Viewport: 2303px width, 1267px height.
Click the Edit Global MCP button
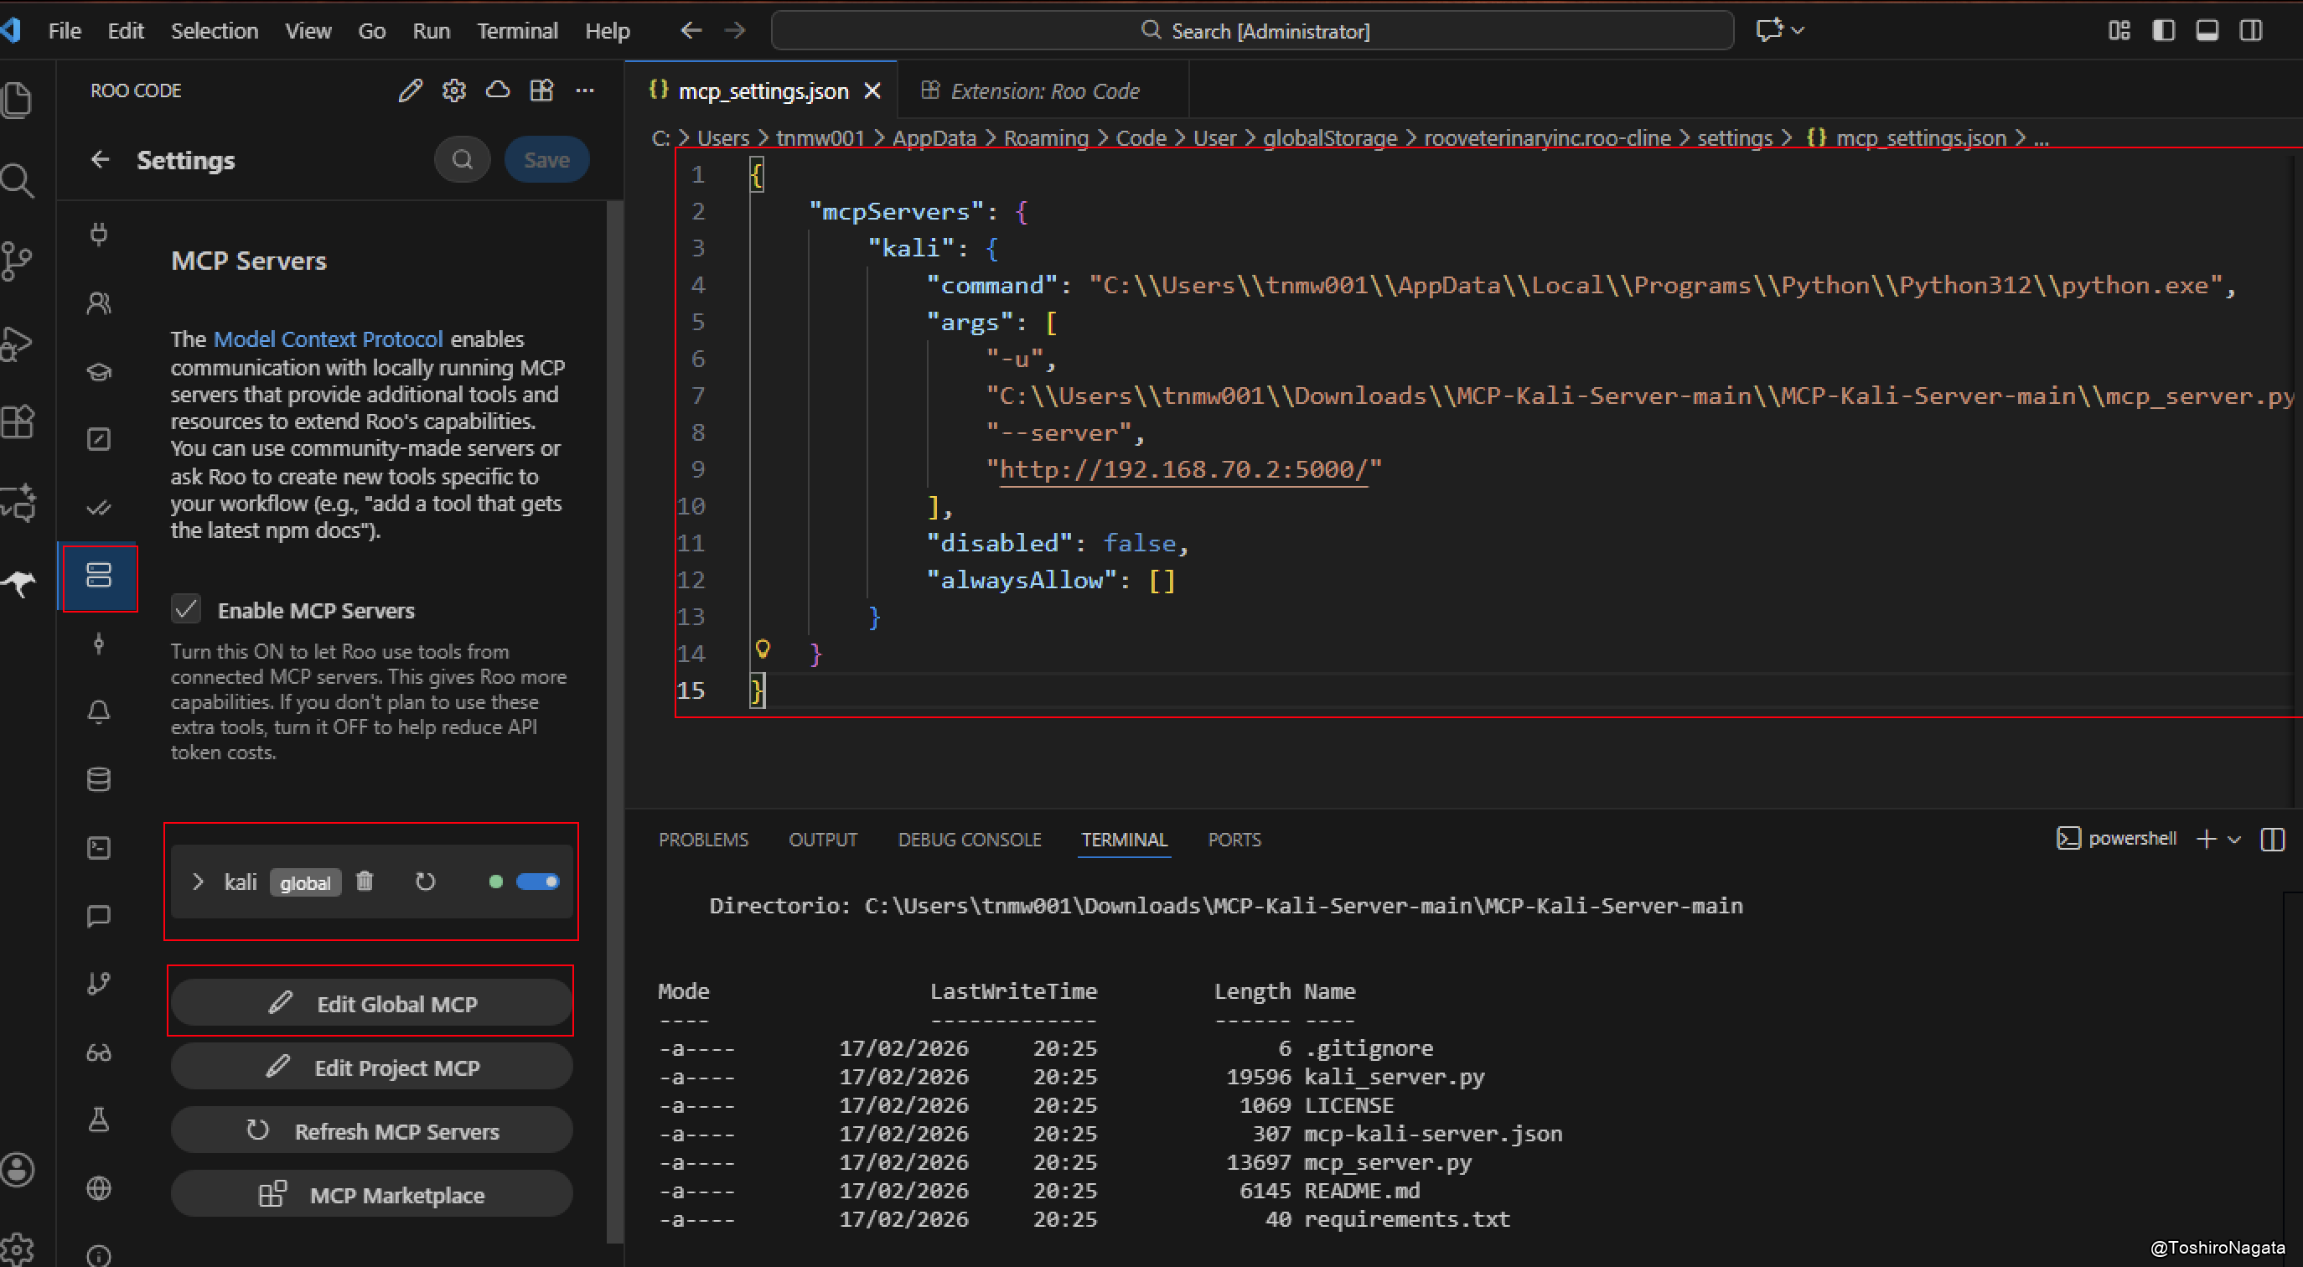pyautogui.click(x=371, y=1003)
